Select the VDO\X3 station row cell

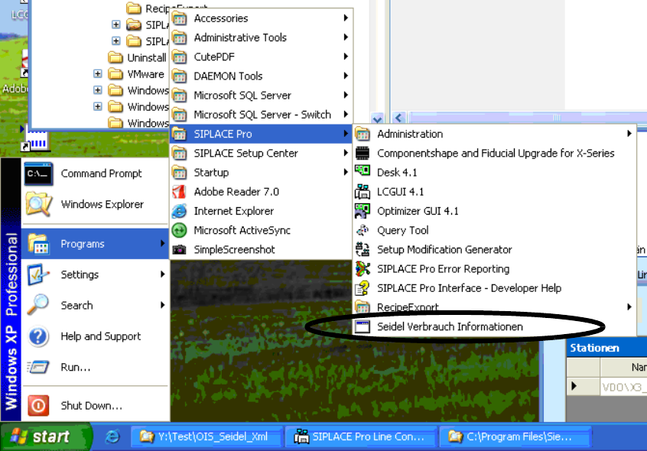(623, 387)
